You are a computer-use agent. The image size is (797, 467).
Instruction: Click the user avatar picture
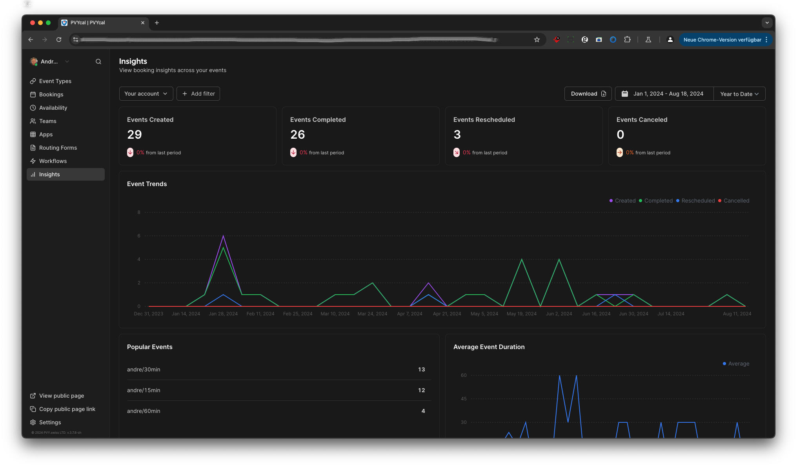click(x=34, y=62)
